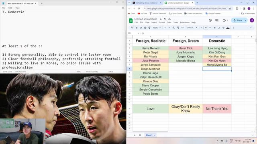Format selection as currency
The width and height of the screenshot is (257, 144).
pyautogui.click(x=165, y=28)
